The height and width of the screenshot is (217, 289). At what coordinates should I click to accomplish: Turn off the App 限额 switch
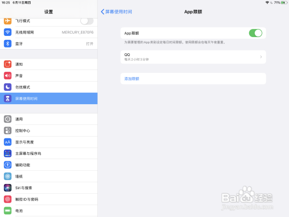point(255,33)
